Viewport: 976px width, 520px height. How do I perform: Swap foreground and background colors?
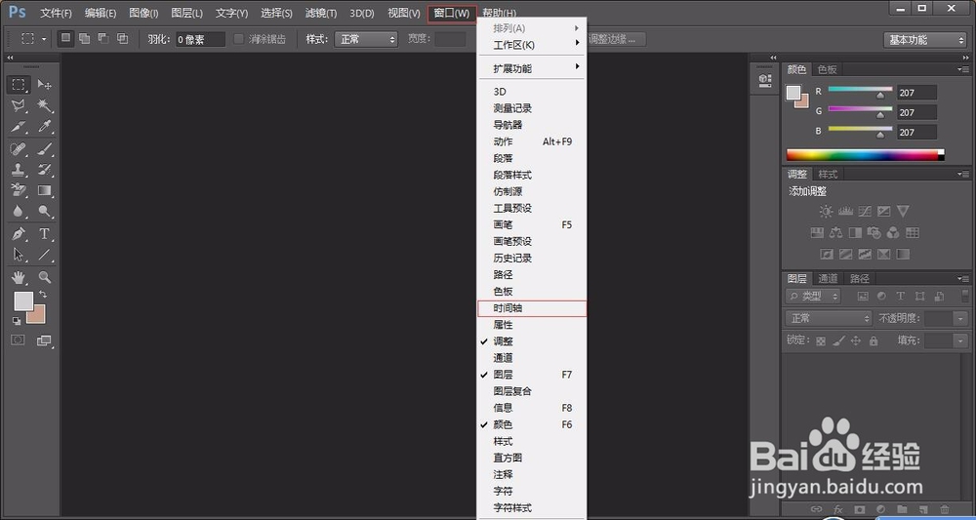43,294
